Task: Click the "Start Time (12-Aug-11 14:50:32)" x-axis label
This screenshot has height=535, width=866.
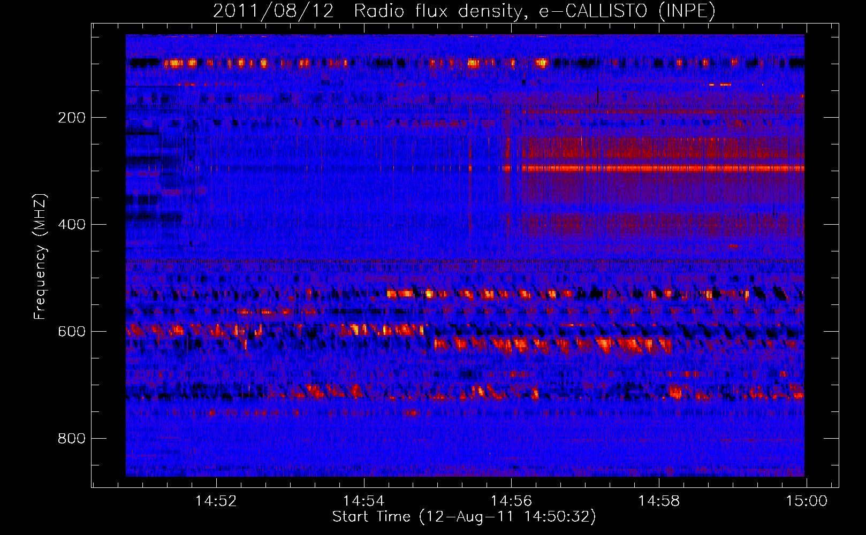Action: (464, 517)
